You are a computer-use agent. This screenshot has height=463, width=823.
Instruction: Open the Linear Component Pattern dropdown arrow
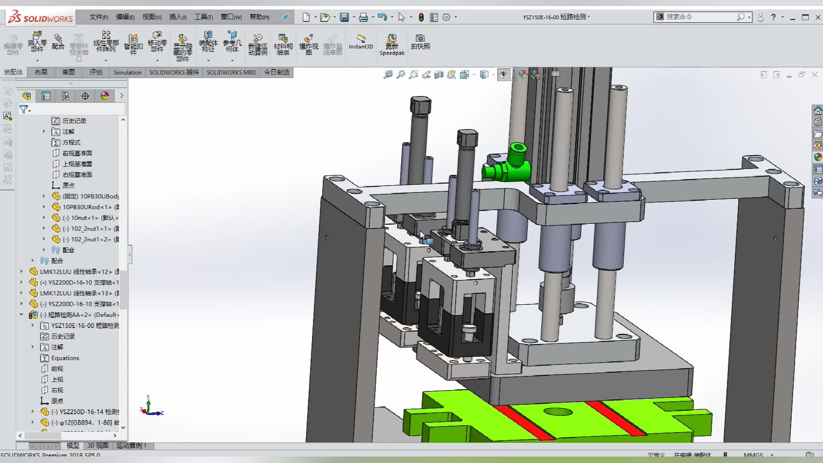(x=106, y=60)
